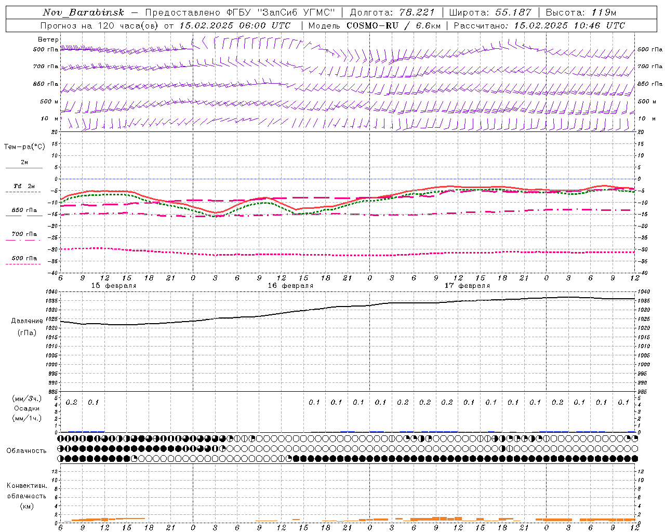
Task: Click the 16 февраля date label
Action: point(290,286)
